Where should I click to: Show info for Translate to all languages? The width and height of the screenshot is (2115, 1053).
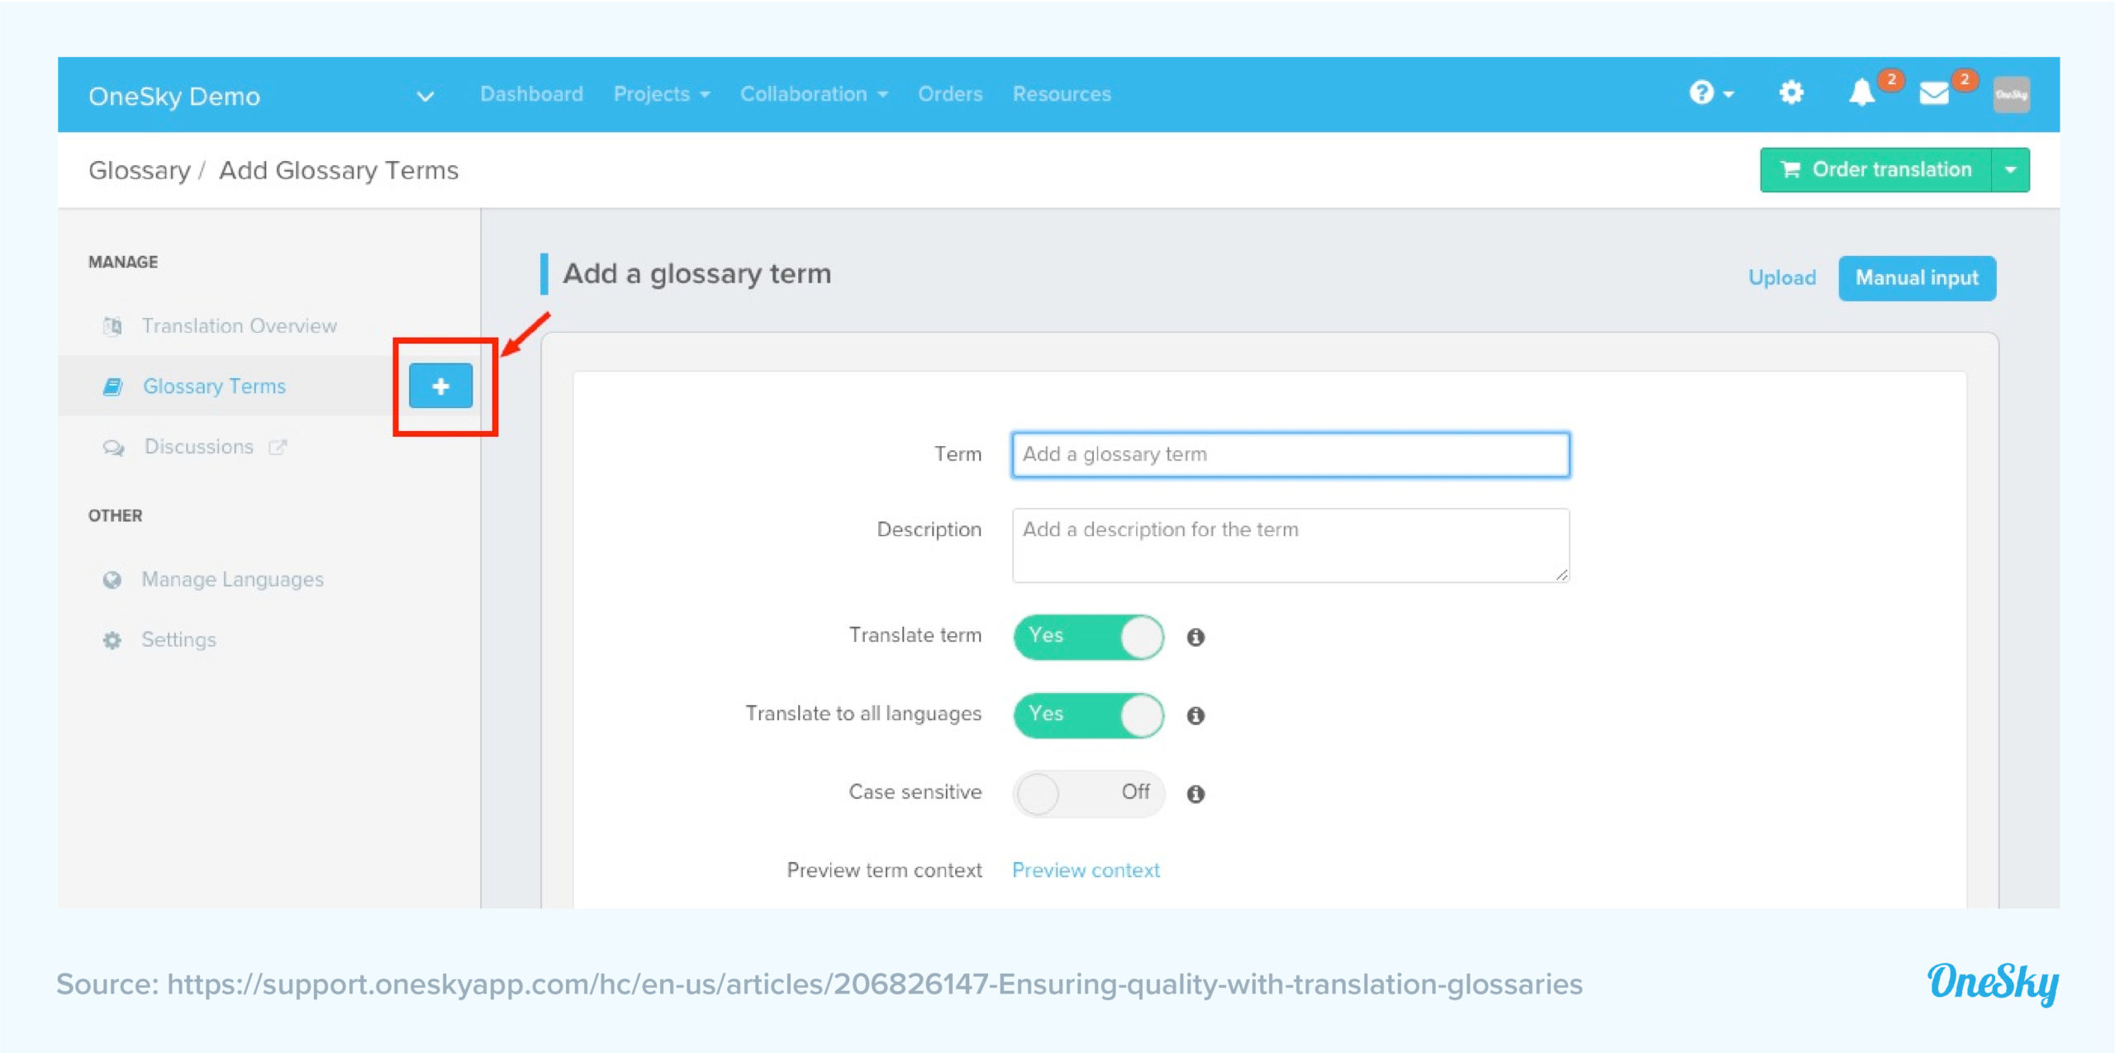pos(1195,715)
